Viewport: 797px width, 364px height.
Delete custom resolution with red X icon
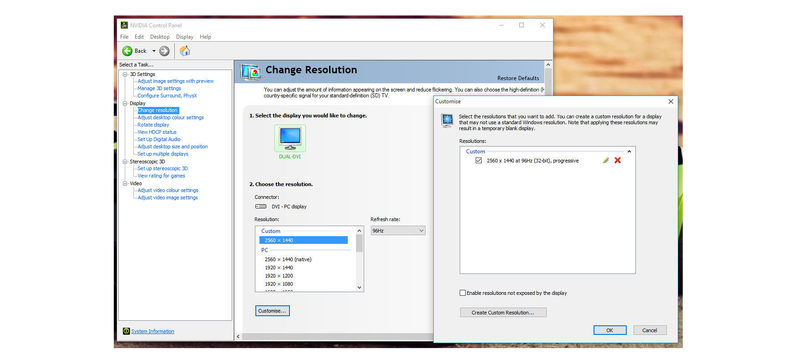(618, 160)
